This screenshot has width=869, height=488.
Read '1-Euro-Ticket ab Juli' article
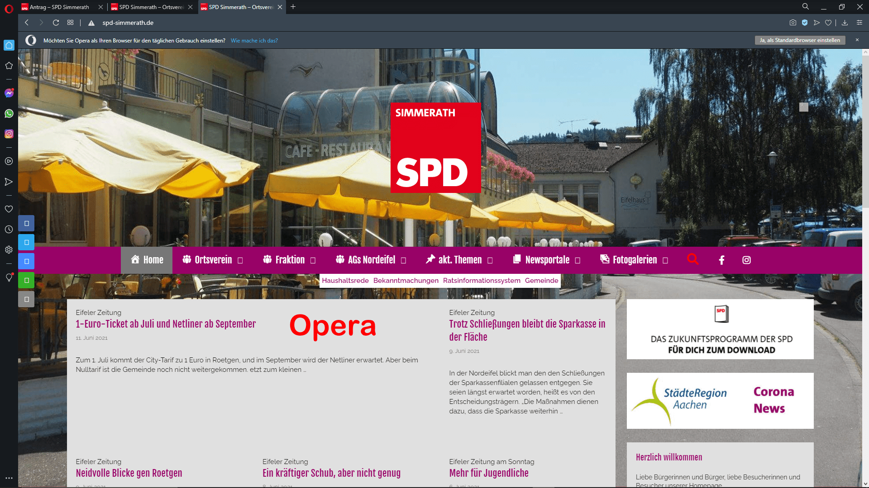coord(166,324)
